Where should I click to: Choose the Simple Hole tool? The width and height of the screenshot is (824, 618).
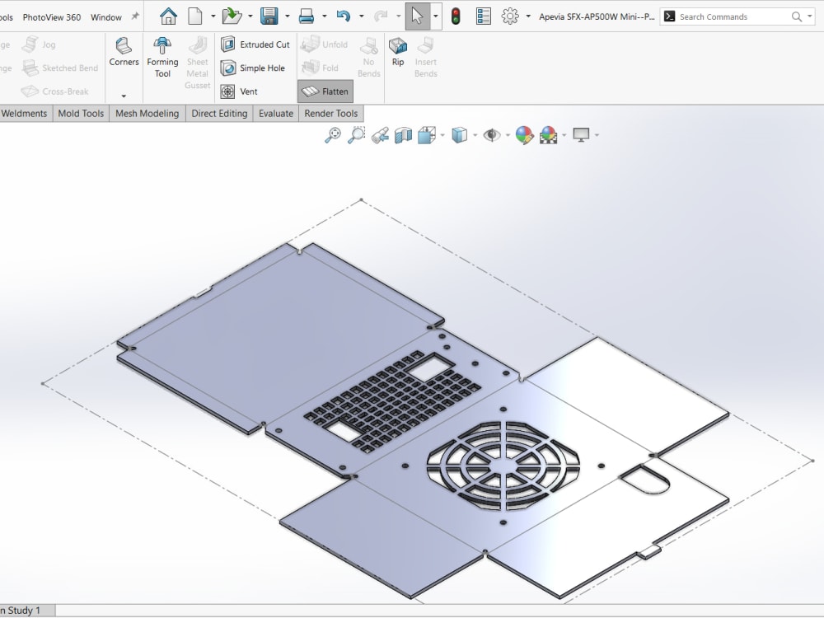point(253,68)
